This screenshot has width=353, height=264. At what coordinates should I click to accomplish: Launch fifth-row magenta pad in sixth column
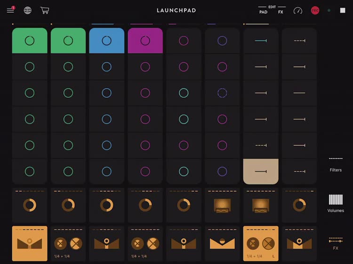click(222, 145)
